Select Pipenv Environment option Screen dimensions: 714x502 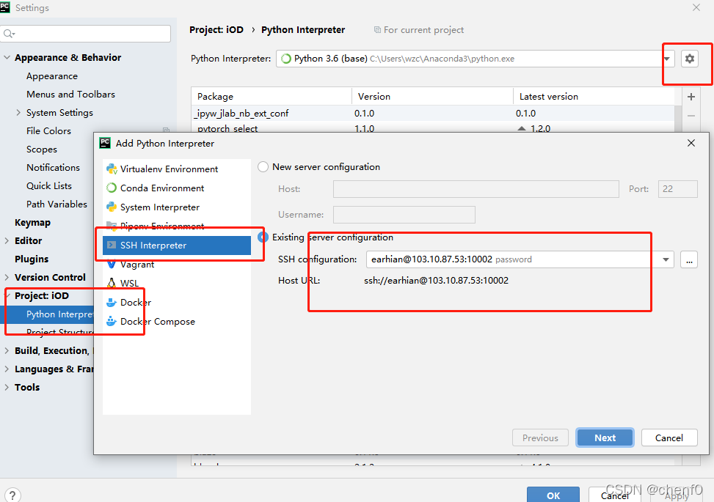(x=177, y=226)
